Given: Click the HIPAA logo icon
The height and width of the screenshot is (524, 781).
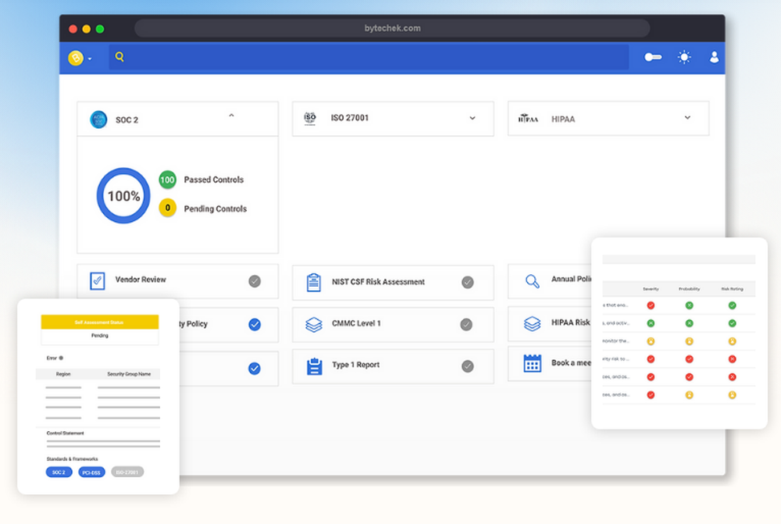Looking at the screenshot, I should pyautogui.click(x=528, y=119).
